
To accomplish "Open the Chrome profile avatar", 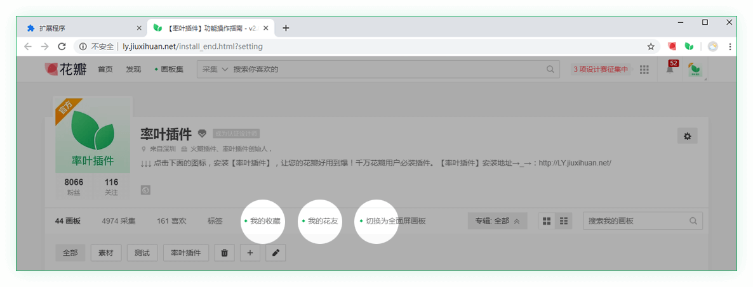I will [x=713, y=46].
